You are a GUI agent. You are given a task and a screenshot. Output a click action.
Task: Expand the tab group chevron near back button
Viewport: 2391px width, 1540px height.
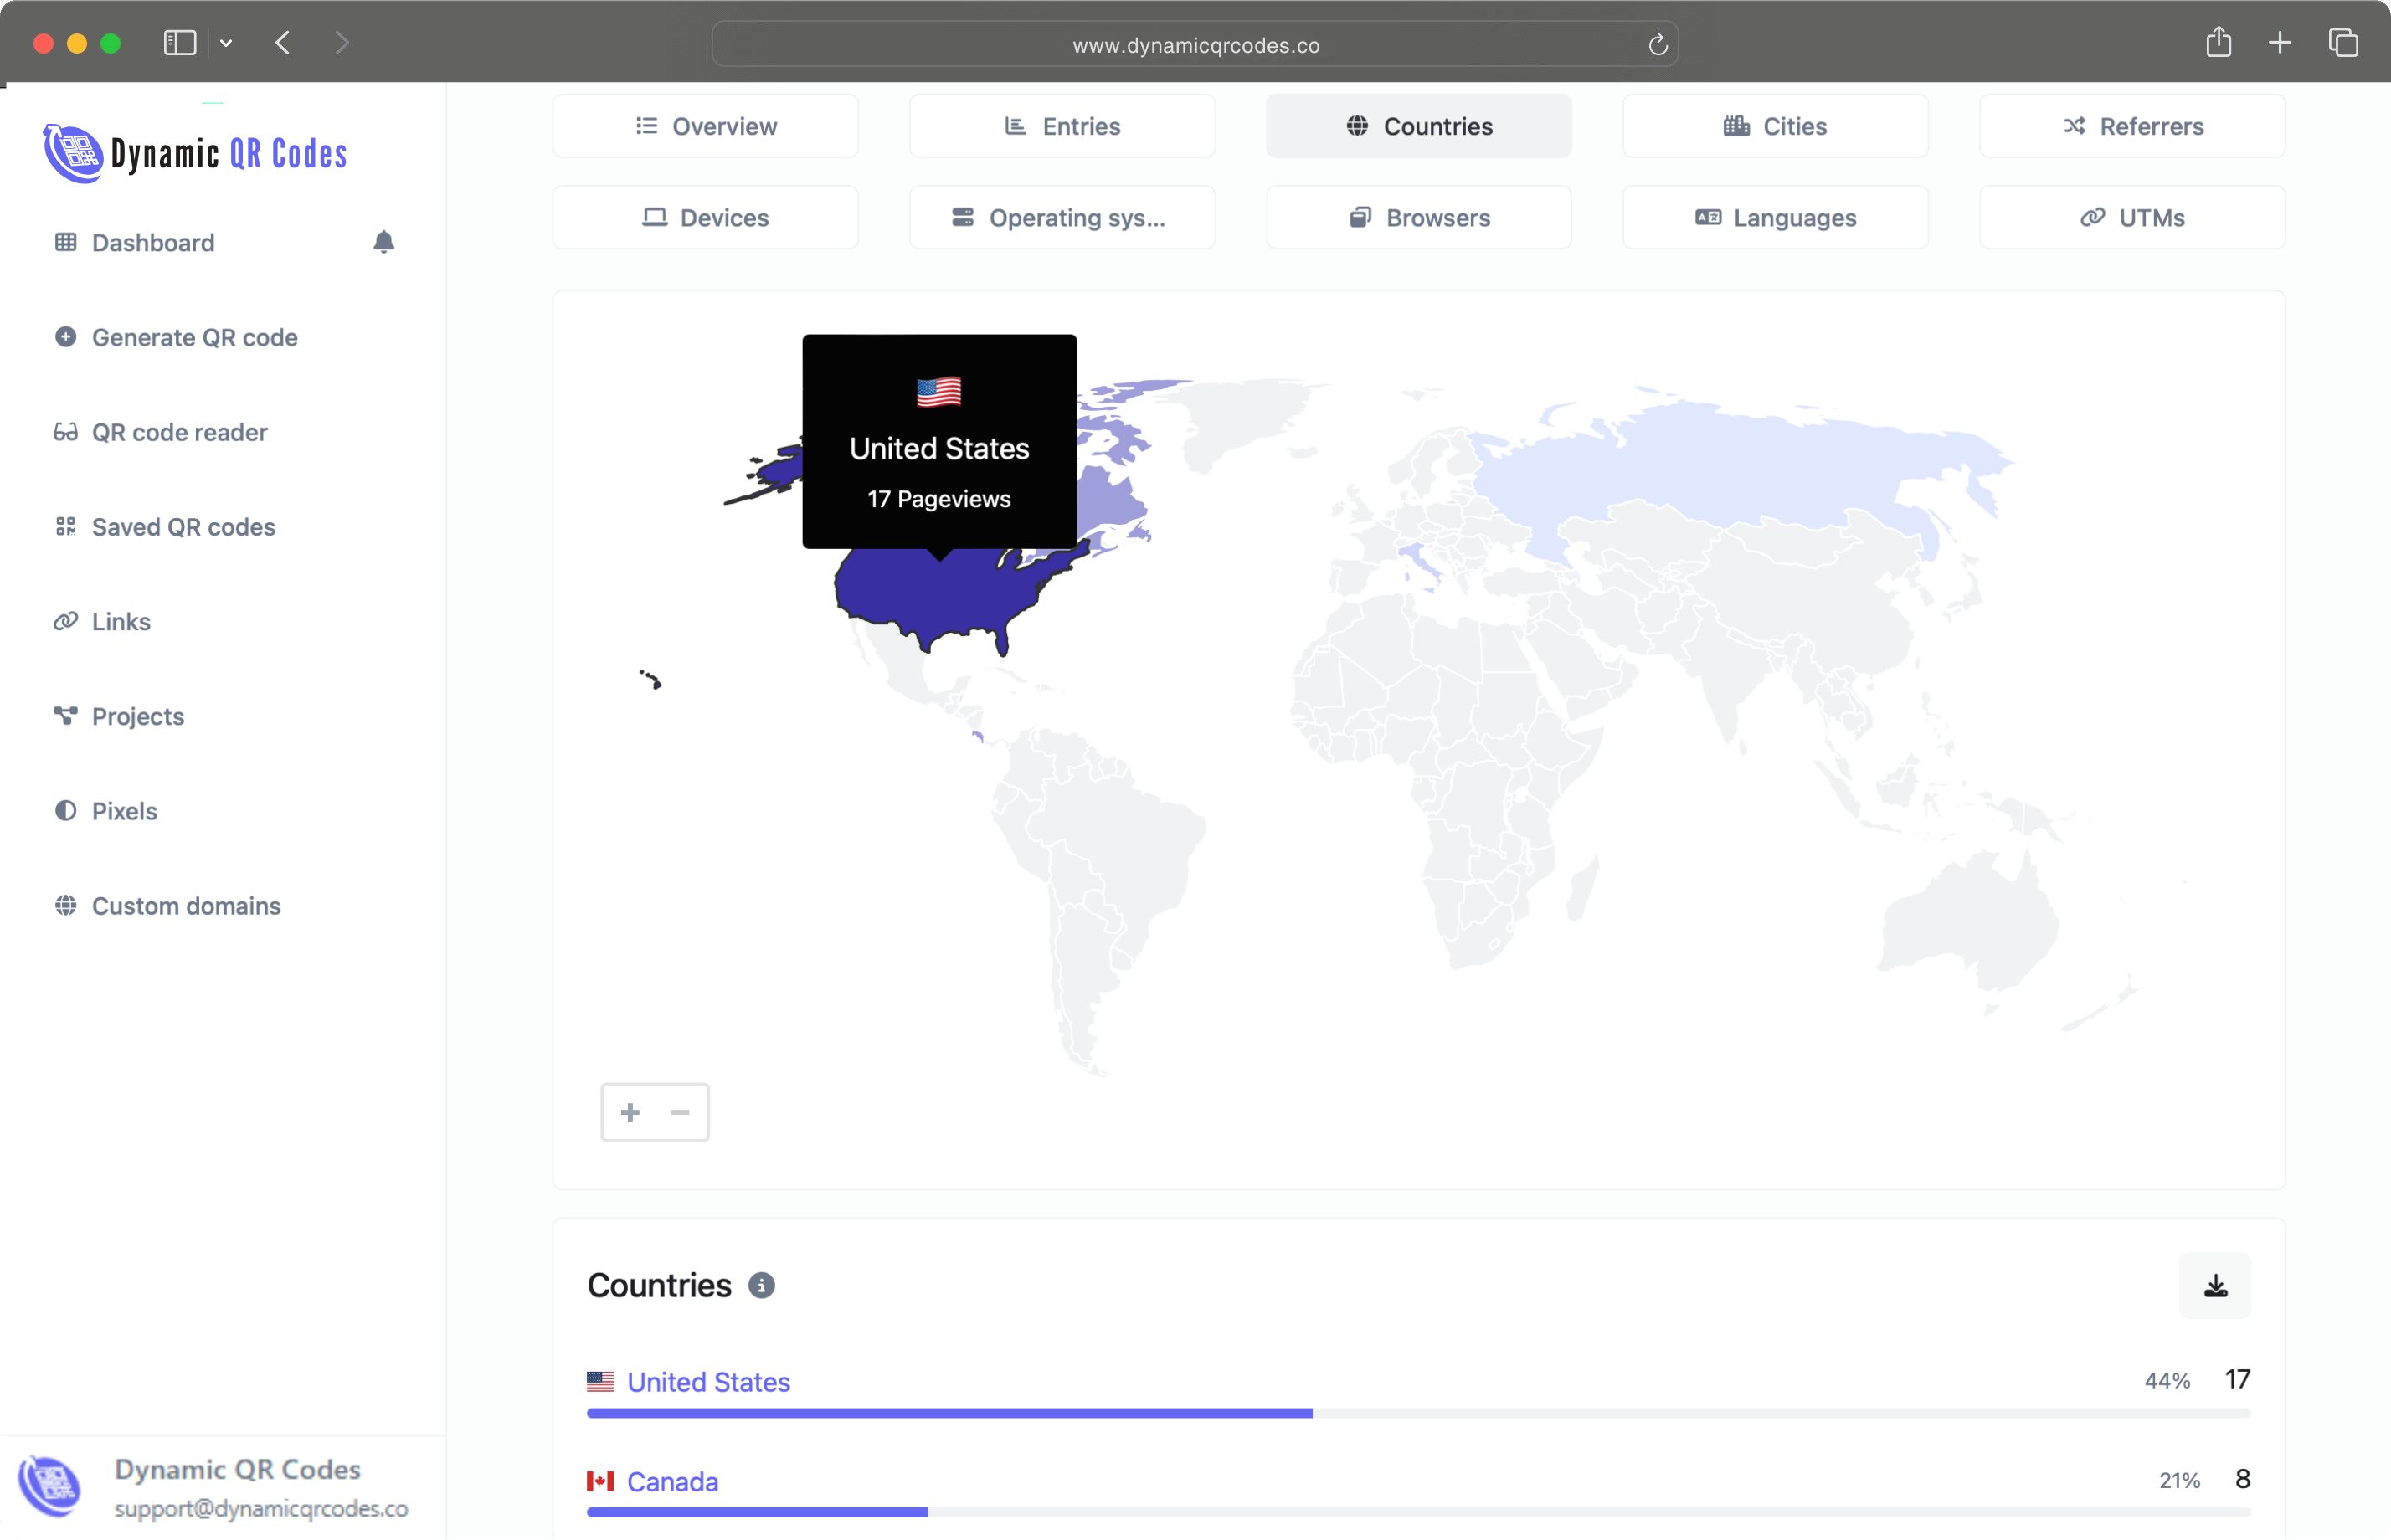(x=225, y=43)
